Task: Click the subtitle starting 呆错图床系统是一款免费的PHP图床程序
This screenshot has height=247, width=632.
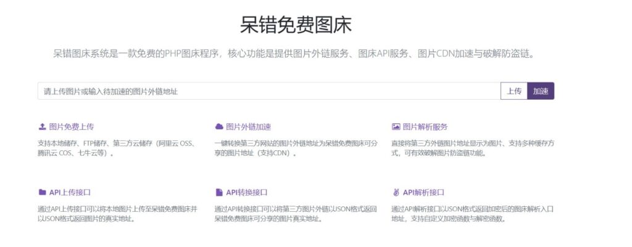Action: [x=294, y=54]
